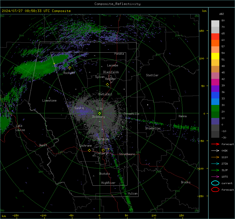Click the Sundre city label
This screenshot has width=235, height=219.
79,108
